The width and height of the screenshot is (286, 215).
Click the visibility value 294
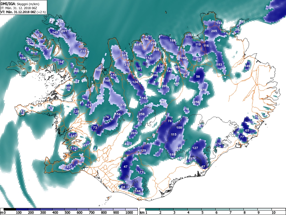point(146,39)
